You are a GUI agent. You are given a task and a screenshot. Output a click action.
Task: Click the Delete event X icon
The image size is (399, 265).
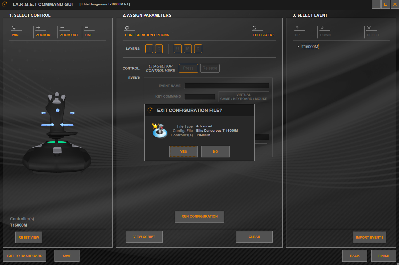[369, 28]
